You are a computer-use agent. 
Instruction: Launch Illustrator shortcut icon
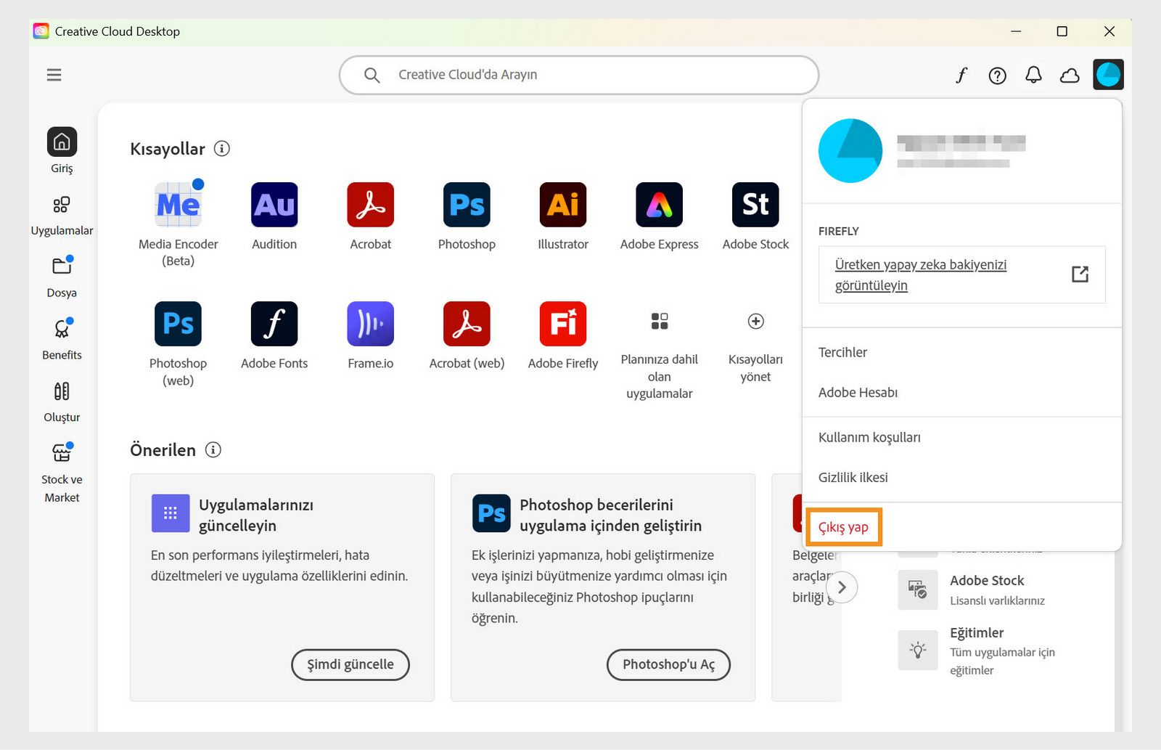pos(562,205)
